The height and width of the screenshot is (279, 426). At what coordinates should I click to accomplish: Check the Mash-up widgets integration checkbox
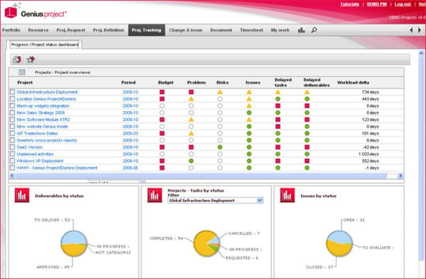click(x=12, y=106)
